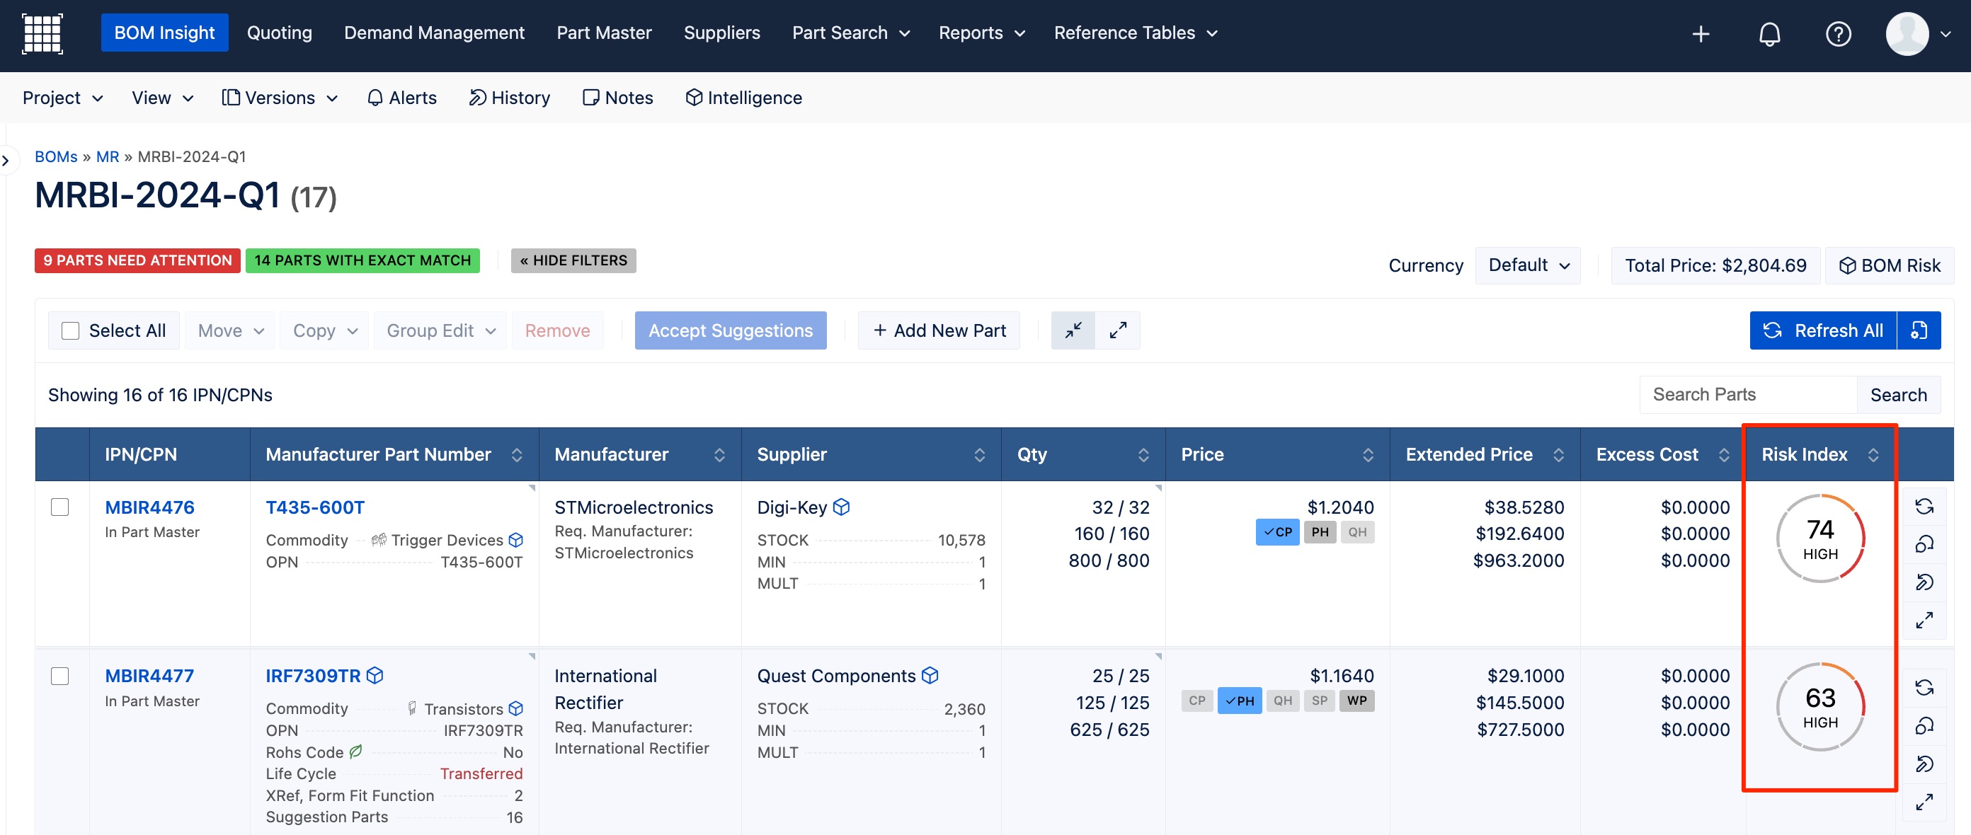1971x835 pixels.
Task: Tick the Select All checkbox
Action: 70,331
